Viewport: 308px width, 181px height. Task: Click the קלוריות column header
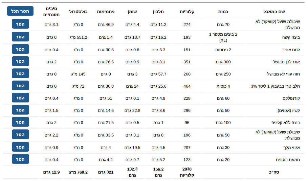tap(187, 11)
